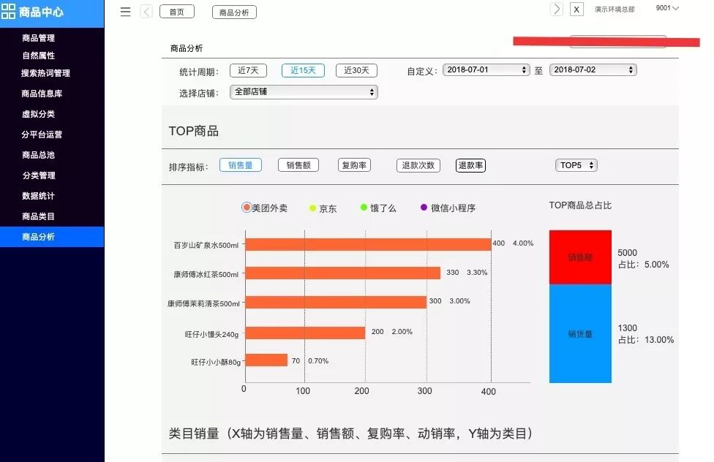
Task: Toggle the 微信小程序 legend item
Action: click(x=448, y=208)
